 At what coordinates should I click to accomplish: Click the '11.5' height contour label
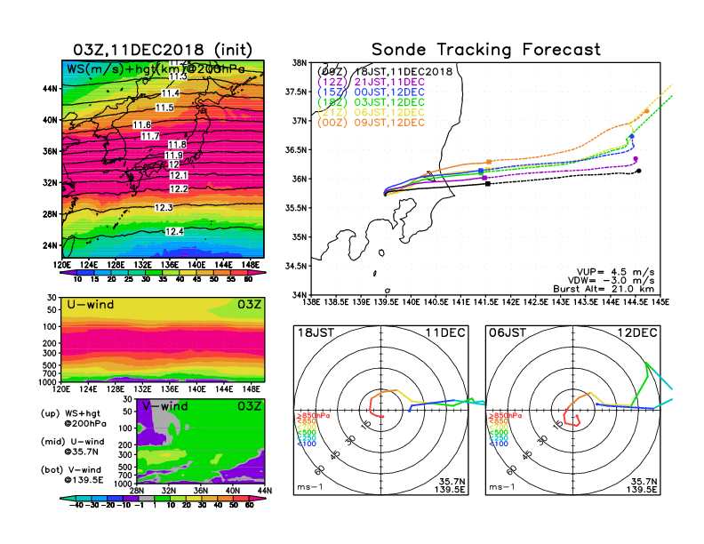pyautogui.click(x=164, y=108)
